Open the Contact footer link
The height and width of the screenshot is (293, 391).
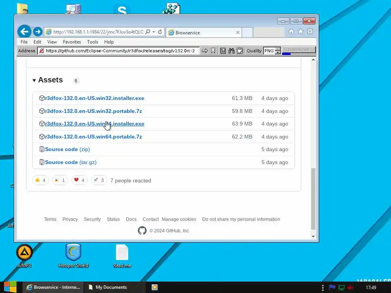coord(150,219)
